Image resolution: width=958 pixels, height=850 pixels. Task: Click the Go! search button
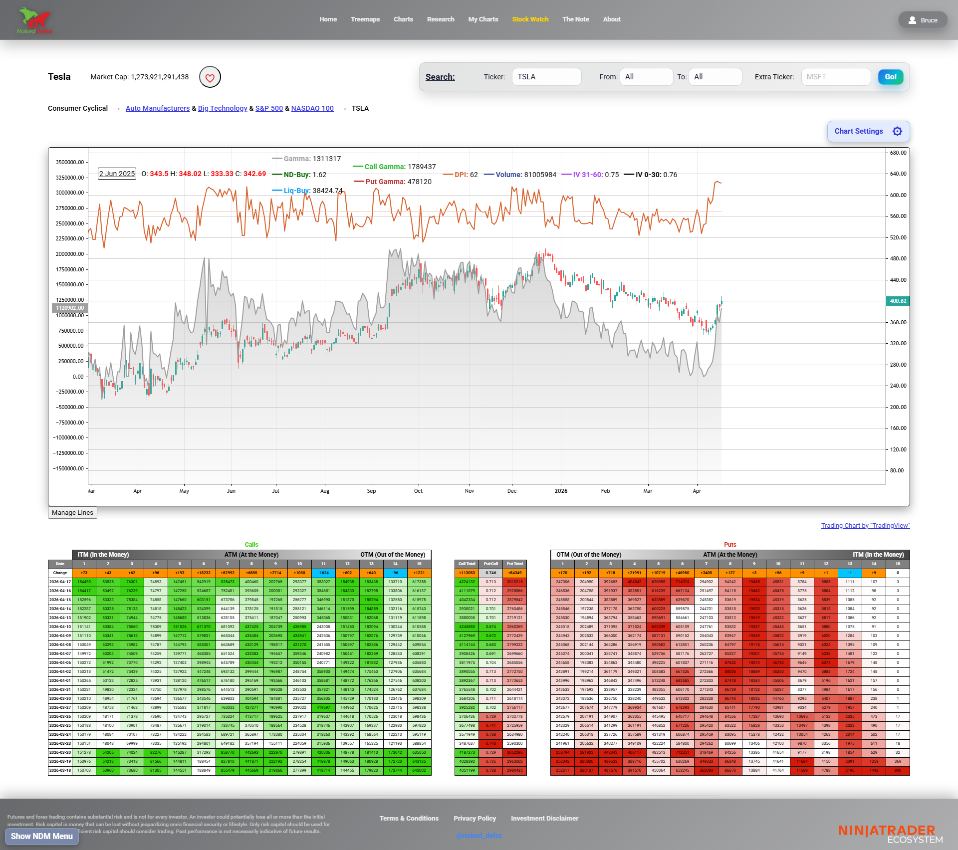click(x=891, y=77)
